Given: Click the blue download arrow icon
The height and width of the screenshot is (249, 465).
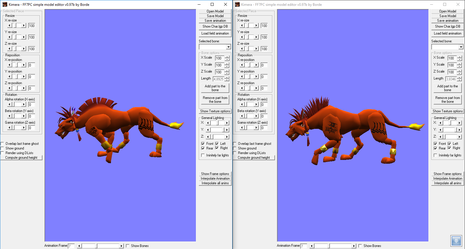Looking at the screenshot, I should [456, 241].
